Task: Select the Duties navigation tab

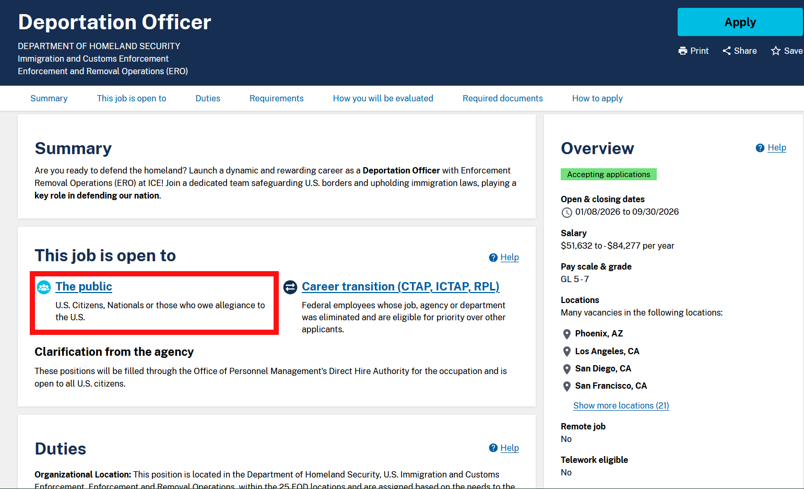Action: click(x=208, y=98)
